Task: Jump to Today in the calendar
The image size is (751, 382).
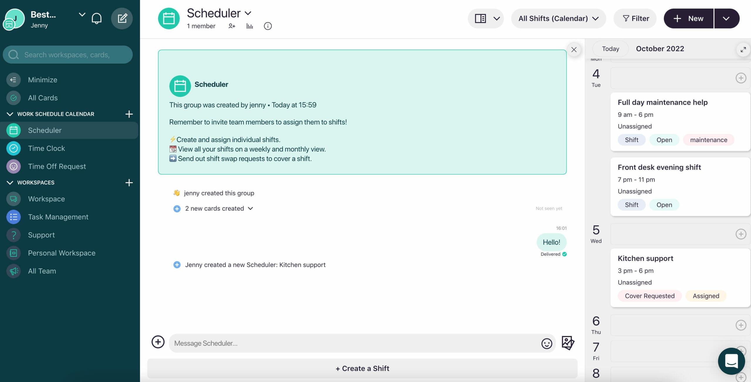Action: 610,49
